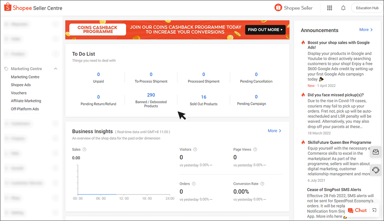Viewport: 384px width, 221px height.
Task: Click the support icon below the inbox icon
Action: pyautogui.click(x=376, y=170)
